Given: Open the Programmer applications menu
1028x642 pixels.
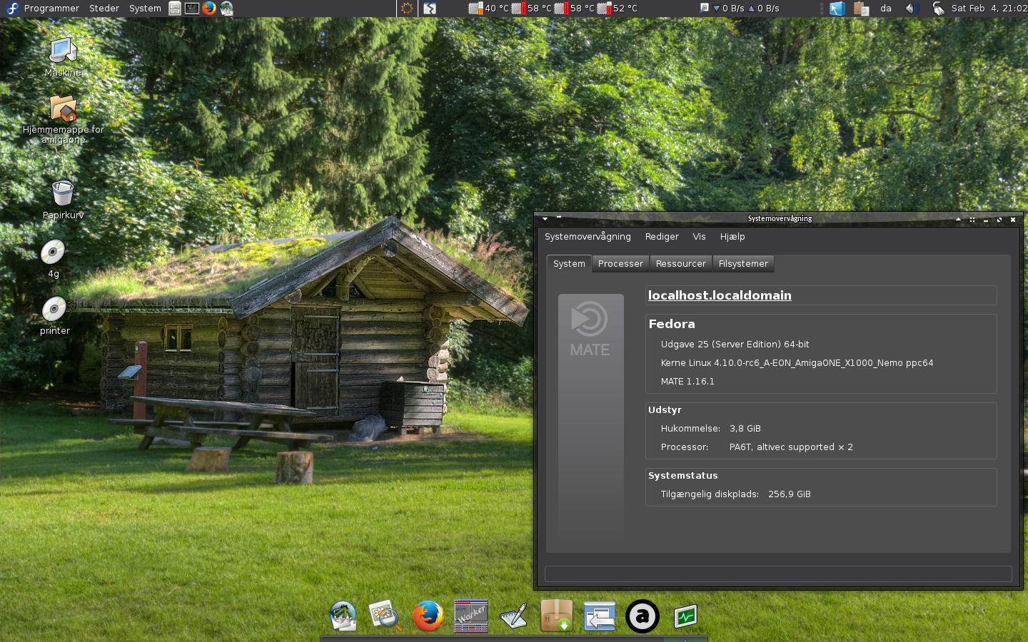Looking at the screenshot, I should [51, 9].
